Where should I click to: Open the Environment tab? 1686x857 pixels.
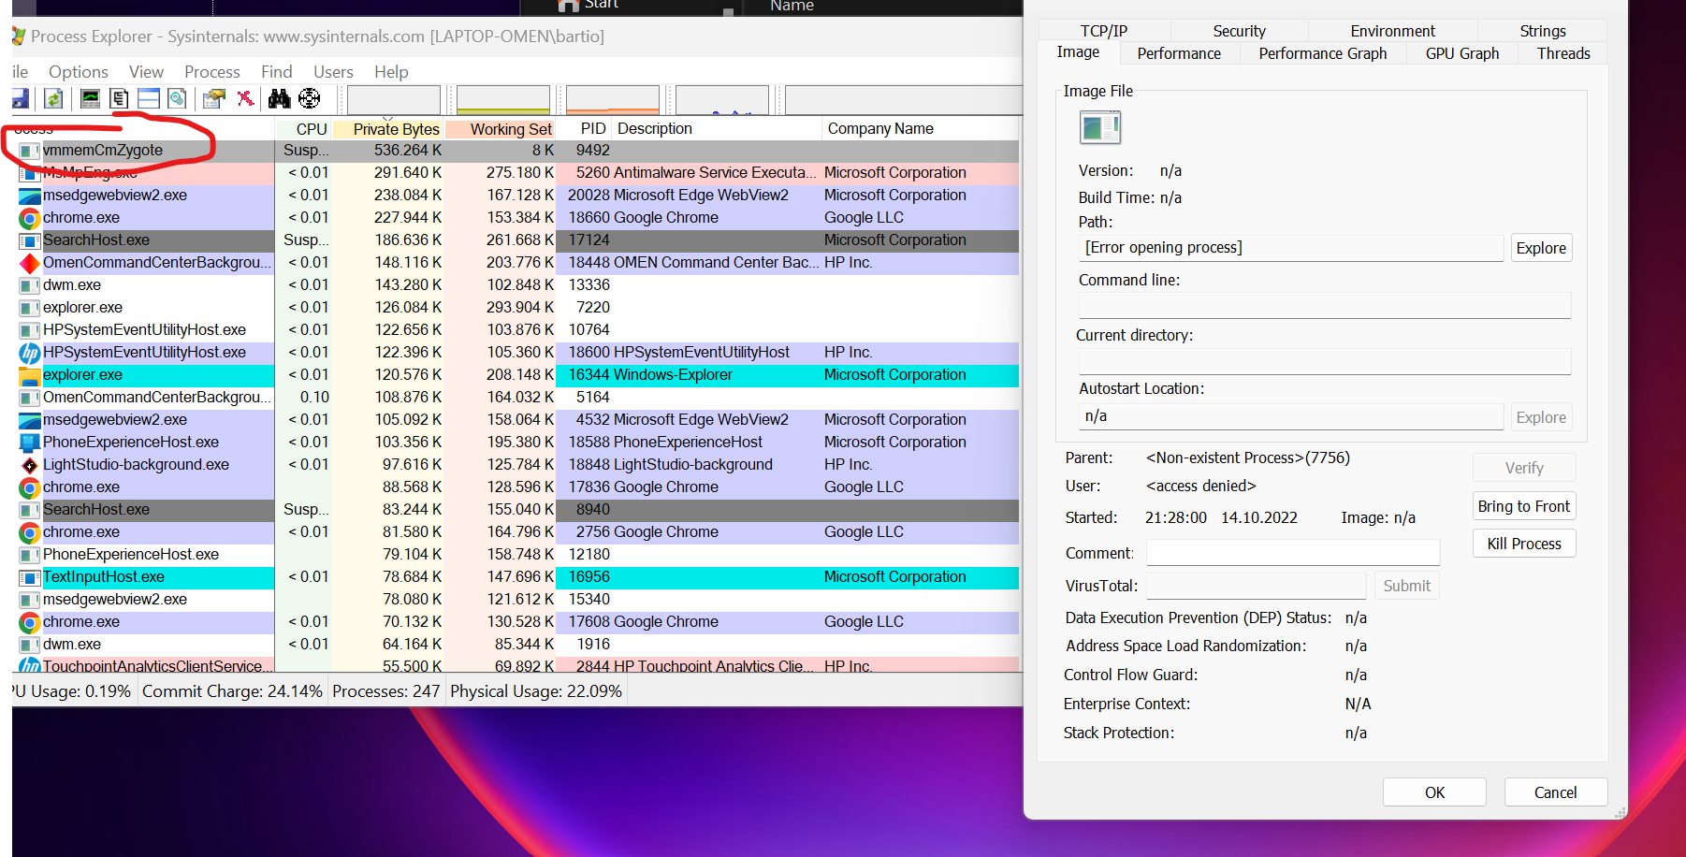click(x=1393, y=31)
